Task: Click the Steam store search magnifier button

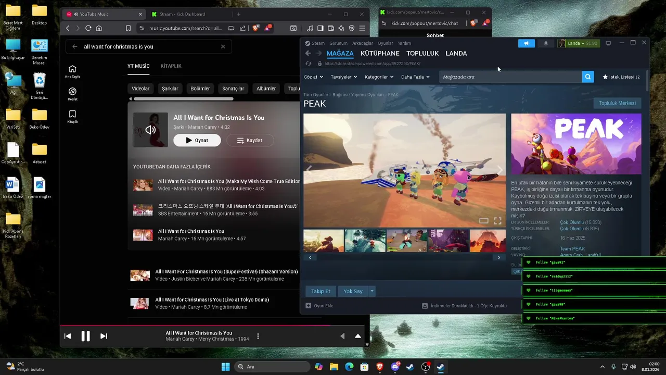Action: click(x=587, y=77)
